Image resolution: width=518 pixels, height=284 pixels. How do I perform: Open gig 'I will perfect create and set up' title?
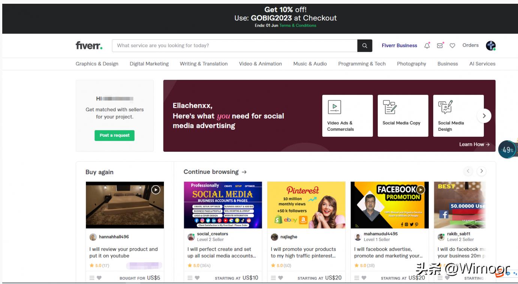click(x=222, y=253)
